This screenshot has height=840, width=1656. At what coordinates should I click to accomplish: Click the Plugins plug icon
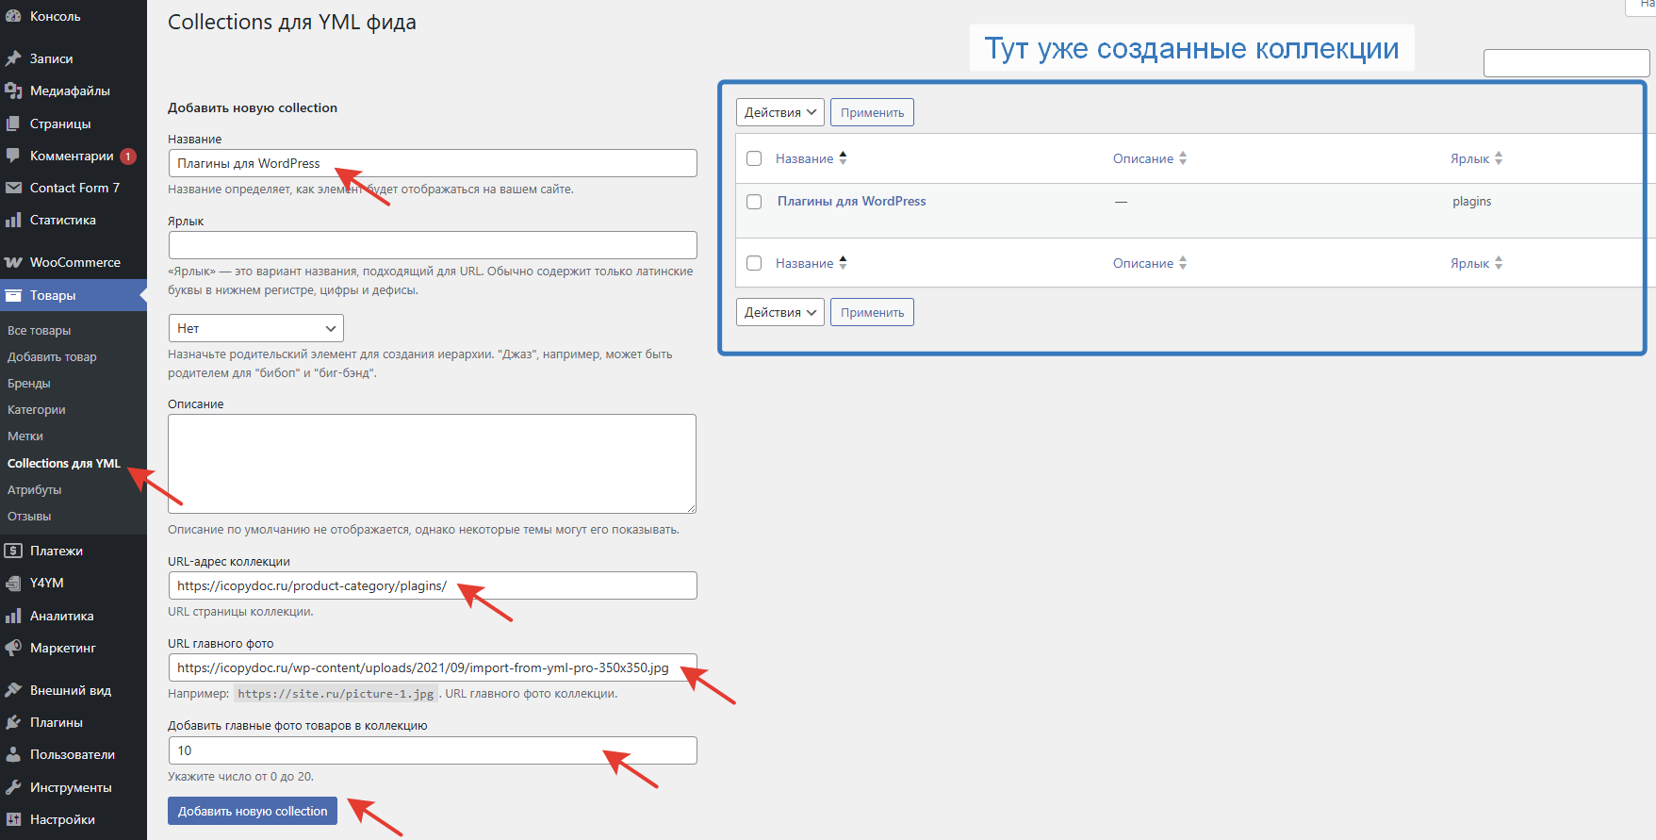pos(13,722)
